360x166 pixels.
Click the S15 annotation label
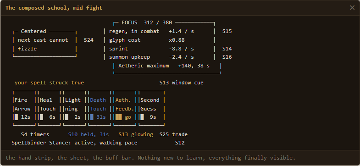[x=227, y=31]
